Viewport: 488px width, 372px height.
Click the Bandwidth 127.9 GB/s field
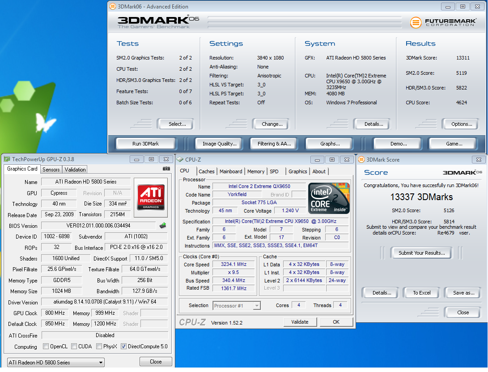click(145, 291)
